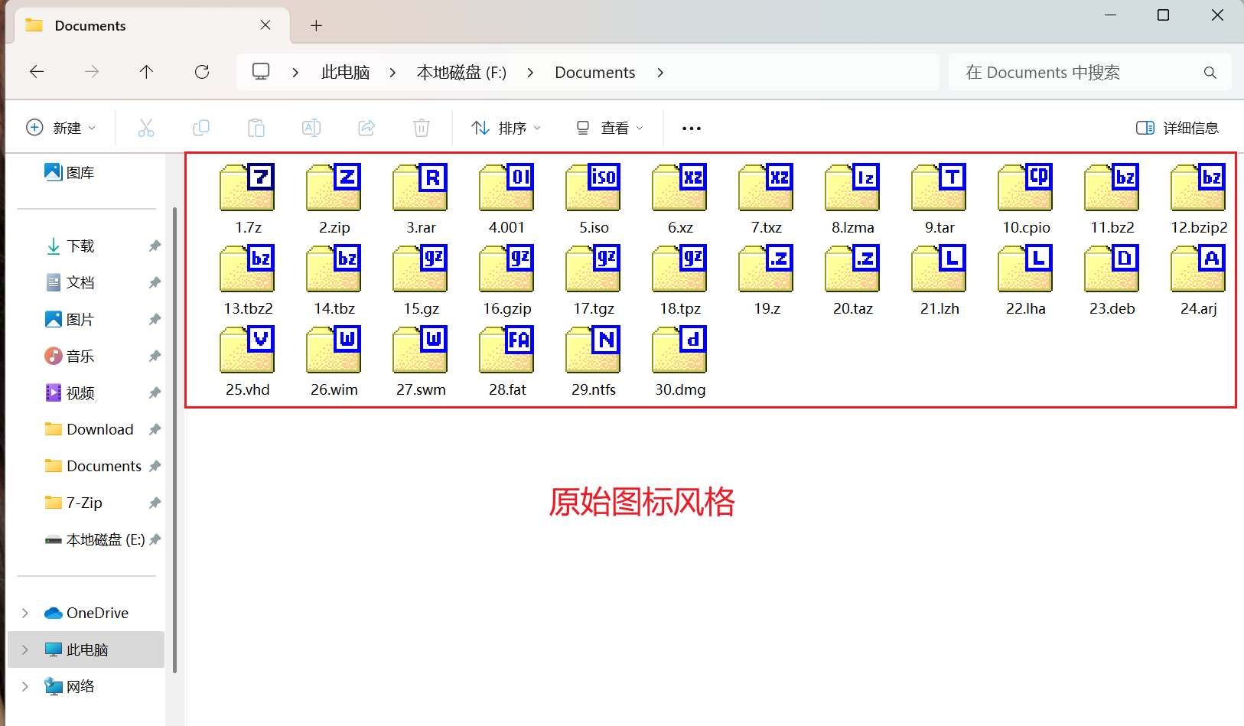1244x726 pixels.
Task: Select the 1.7z archive file icon
Action: coord(247,187)
